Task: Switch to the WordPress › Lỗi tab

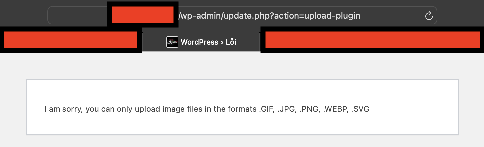Action: tap(201, 42)
